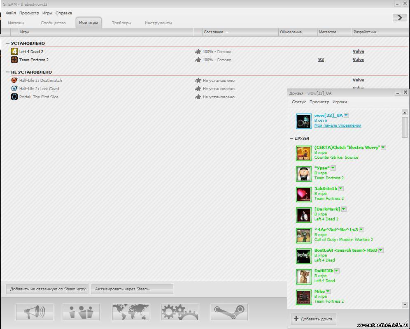Image resolution: width=410 pixels, height=329 pixels.
Task: Click the Half-Life 2: Lost Coast icon
Action: pos(14,88)
